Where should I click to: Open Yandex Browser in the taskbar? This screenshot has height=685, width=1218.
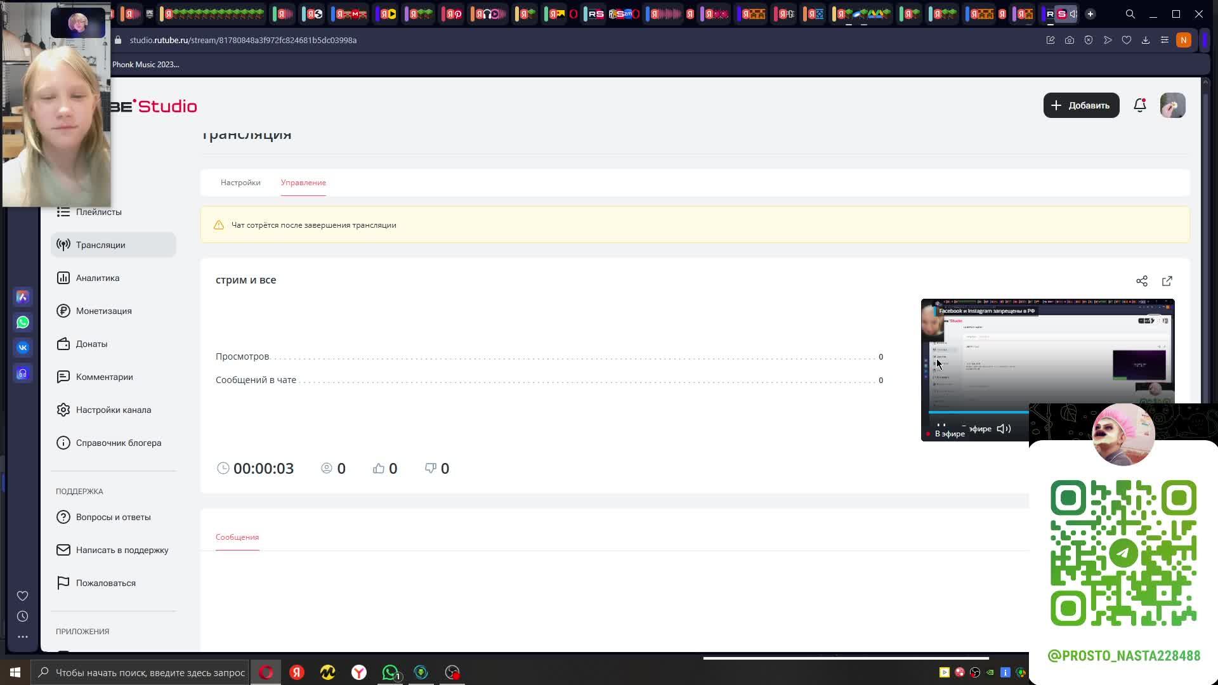click(359, 672)
